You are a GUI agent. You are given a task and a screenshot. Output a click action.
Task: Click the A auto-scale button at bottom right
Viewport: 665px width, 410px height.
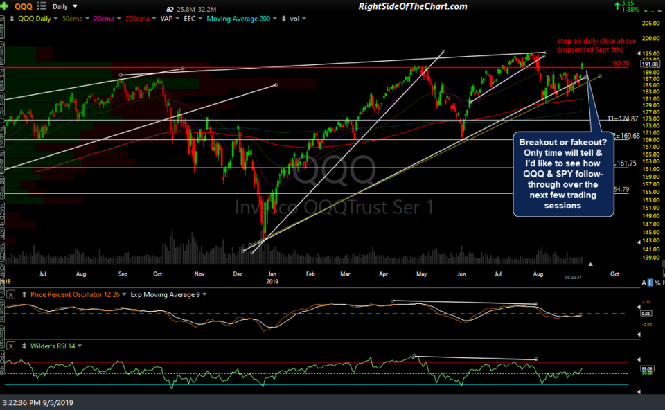point(644,283)
